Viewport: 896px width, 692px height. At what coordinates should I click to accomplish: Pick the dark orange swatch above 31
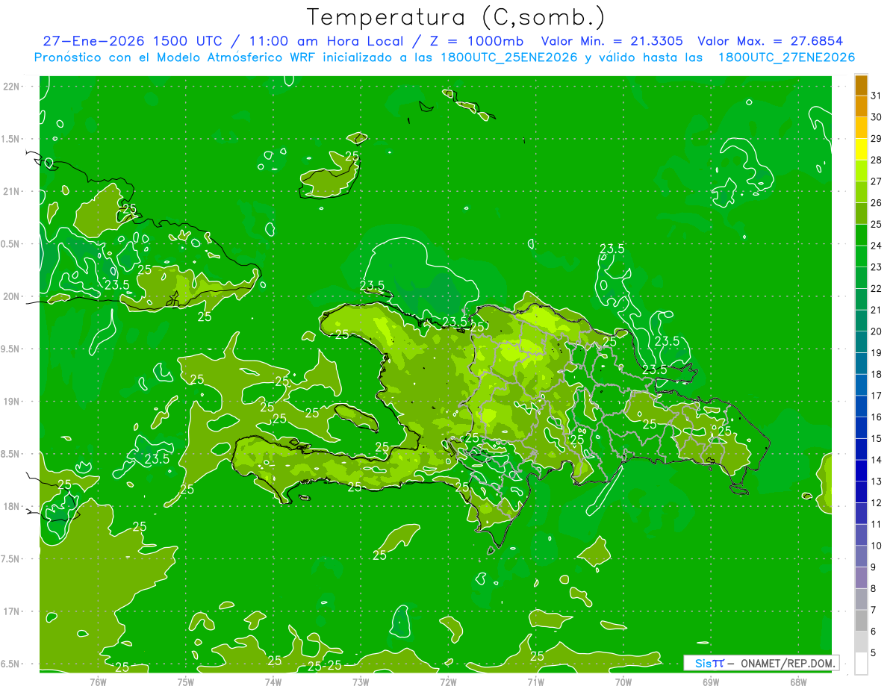[x=861, y=85]
